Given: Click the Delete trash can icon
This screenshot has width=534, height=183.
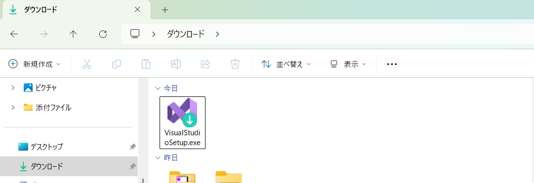Looking at the screenshot, I should [x=235, y=64].
